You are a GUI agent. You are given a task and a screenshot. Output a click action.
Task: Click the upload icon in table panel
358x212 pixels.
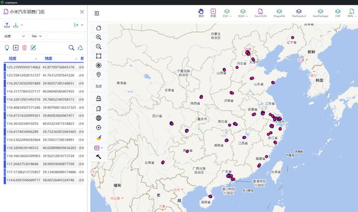[x=7, y=25]
